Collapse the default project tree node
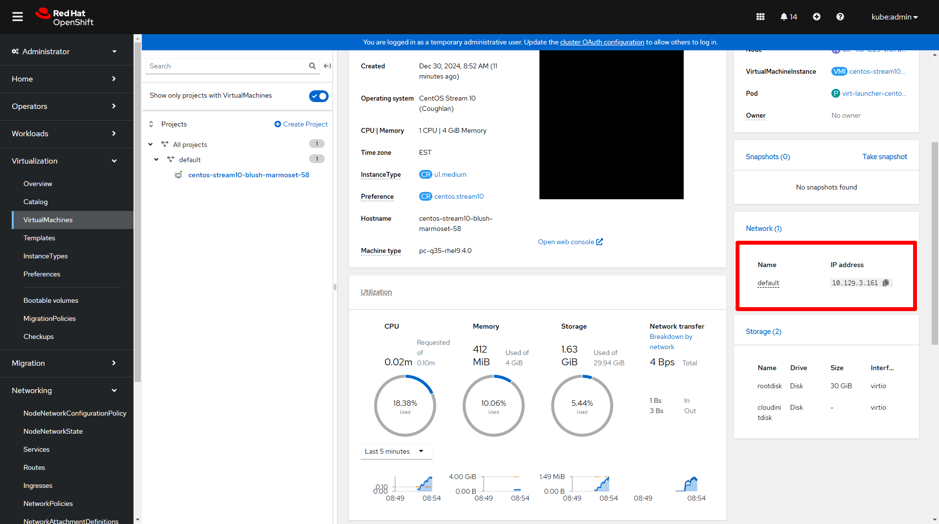This screenshot has width=939, height=524. tap(156, 160)
